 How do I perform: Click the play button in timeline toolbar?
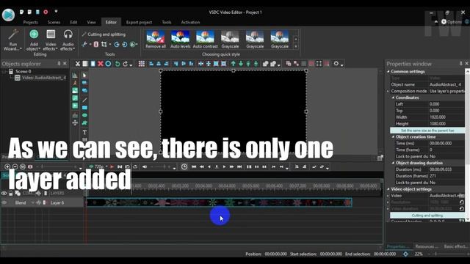(x=224, y=166)
